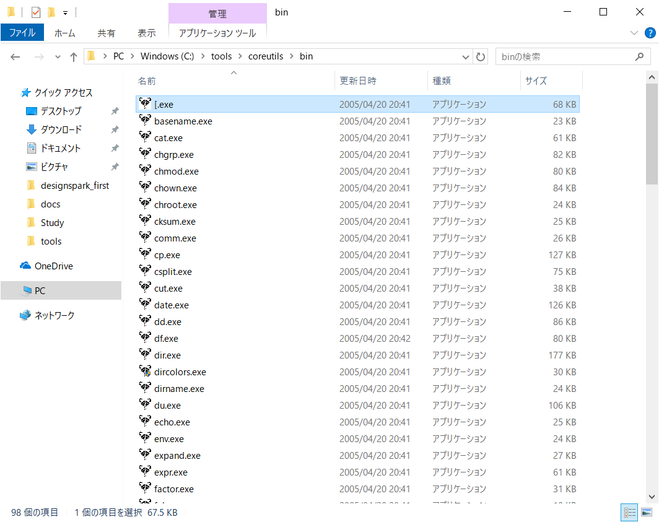Image resolution: width=659 pixels, height=522 pixels.
Task: Switch to the ホーム ribbon tab
Action: point(64,33)
